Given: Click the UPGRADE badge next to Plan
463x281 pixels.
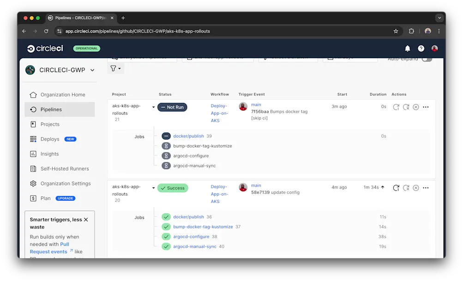Looking at the screenshot, I should click(x=66, y=198).
